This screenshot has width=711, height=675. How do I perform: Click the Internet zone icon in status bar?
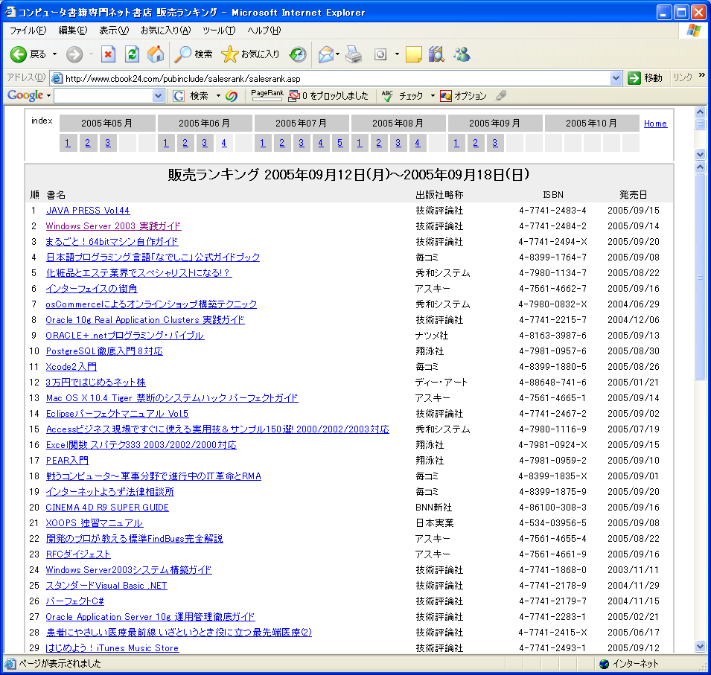coord(604,664)
